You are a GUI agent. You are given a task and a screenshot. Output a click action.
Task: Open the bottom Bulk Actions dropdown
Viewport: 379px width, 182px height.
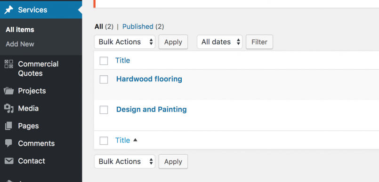[125, 161]
